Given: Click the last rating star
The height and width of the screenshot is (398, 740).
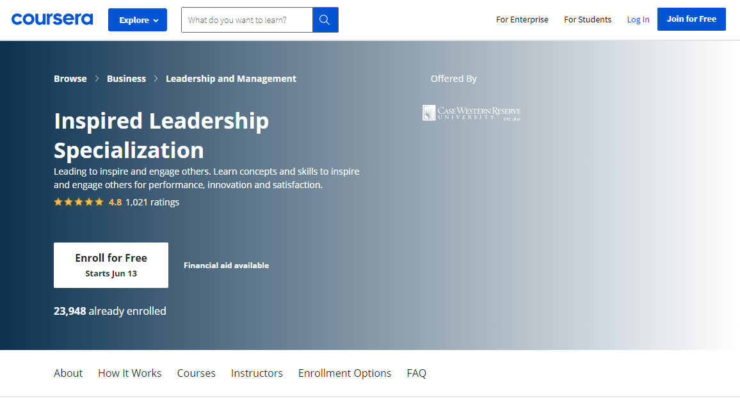Looking at the screenshot, I should [98, 202].
